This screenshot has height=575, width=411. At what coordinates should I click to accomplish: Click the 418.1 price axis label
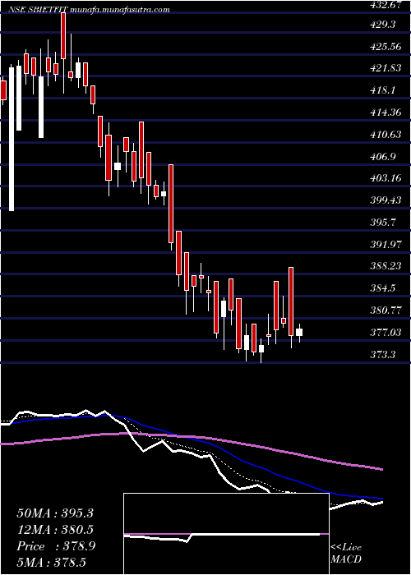pos(384,90)
